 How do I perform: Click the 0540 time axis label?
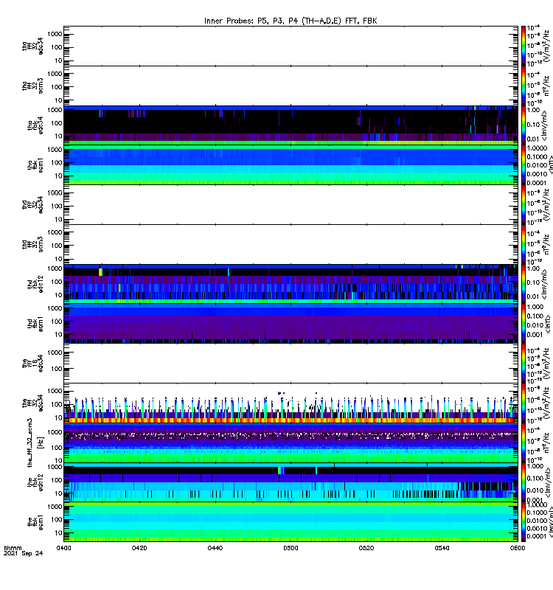442,548
